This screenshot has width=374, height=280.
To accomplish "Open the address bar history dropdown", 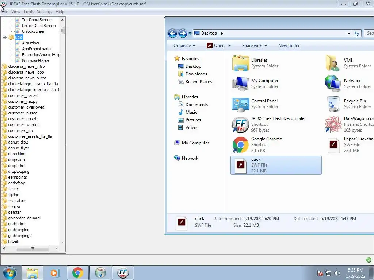I will click(x=348, y=33).
